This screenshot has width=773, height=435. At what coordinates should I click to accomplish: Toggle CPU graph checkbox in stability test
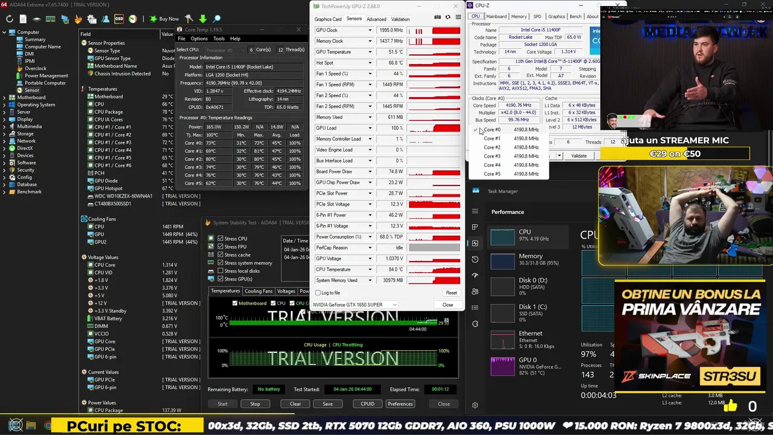click(x=273, y=303)
